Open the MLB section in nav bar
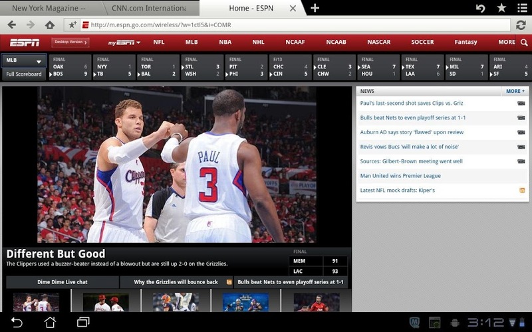 [x=192, y=42]
